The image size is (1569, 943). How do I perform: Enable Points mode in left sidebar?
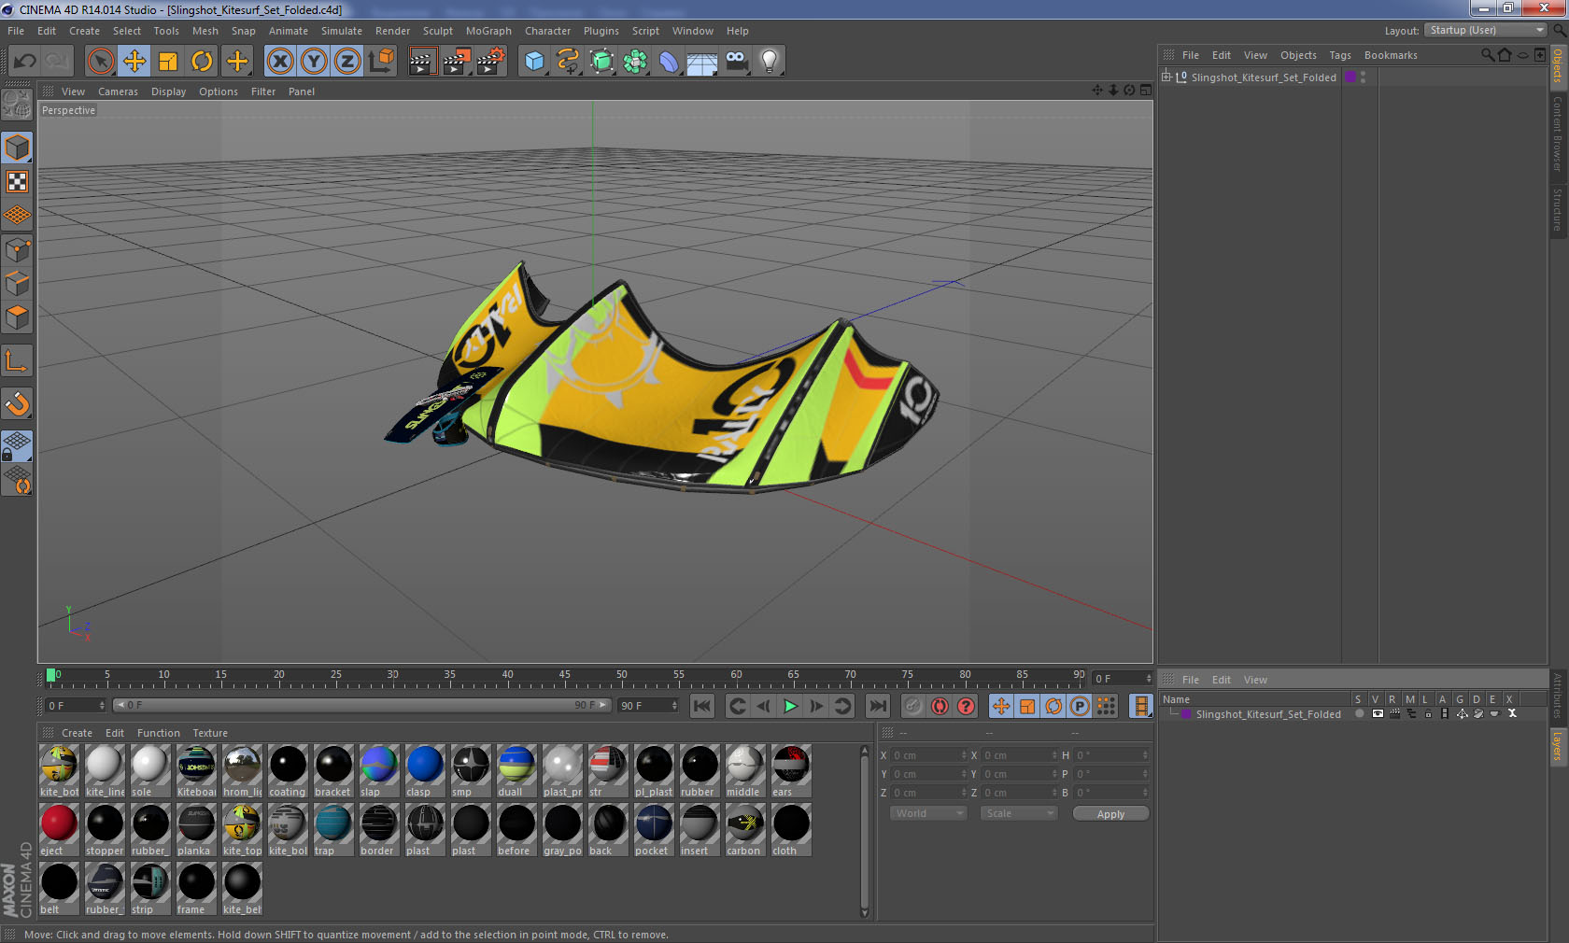coord(18,249)
